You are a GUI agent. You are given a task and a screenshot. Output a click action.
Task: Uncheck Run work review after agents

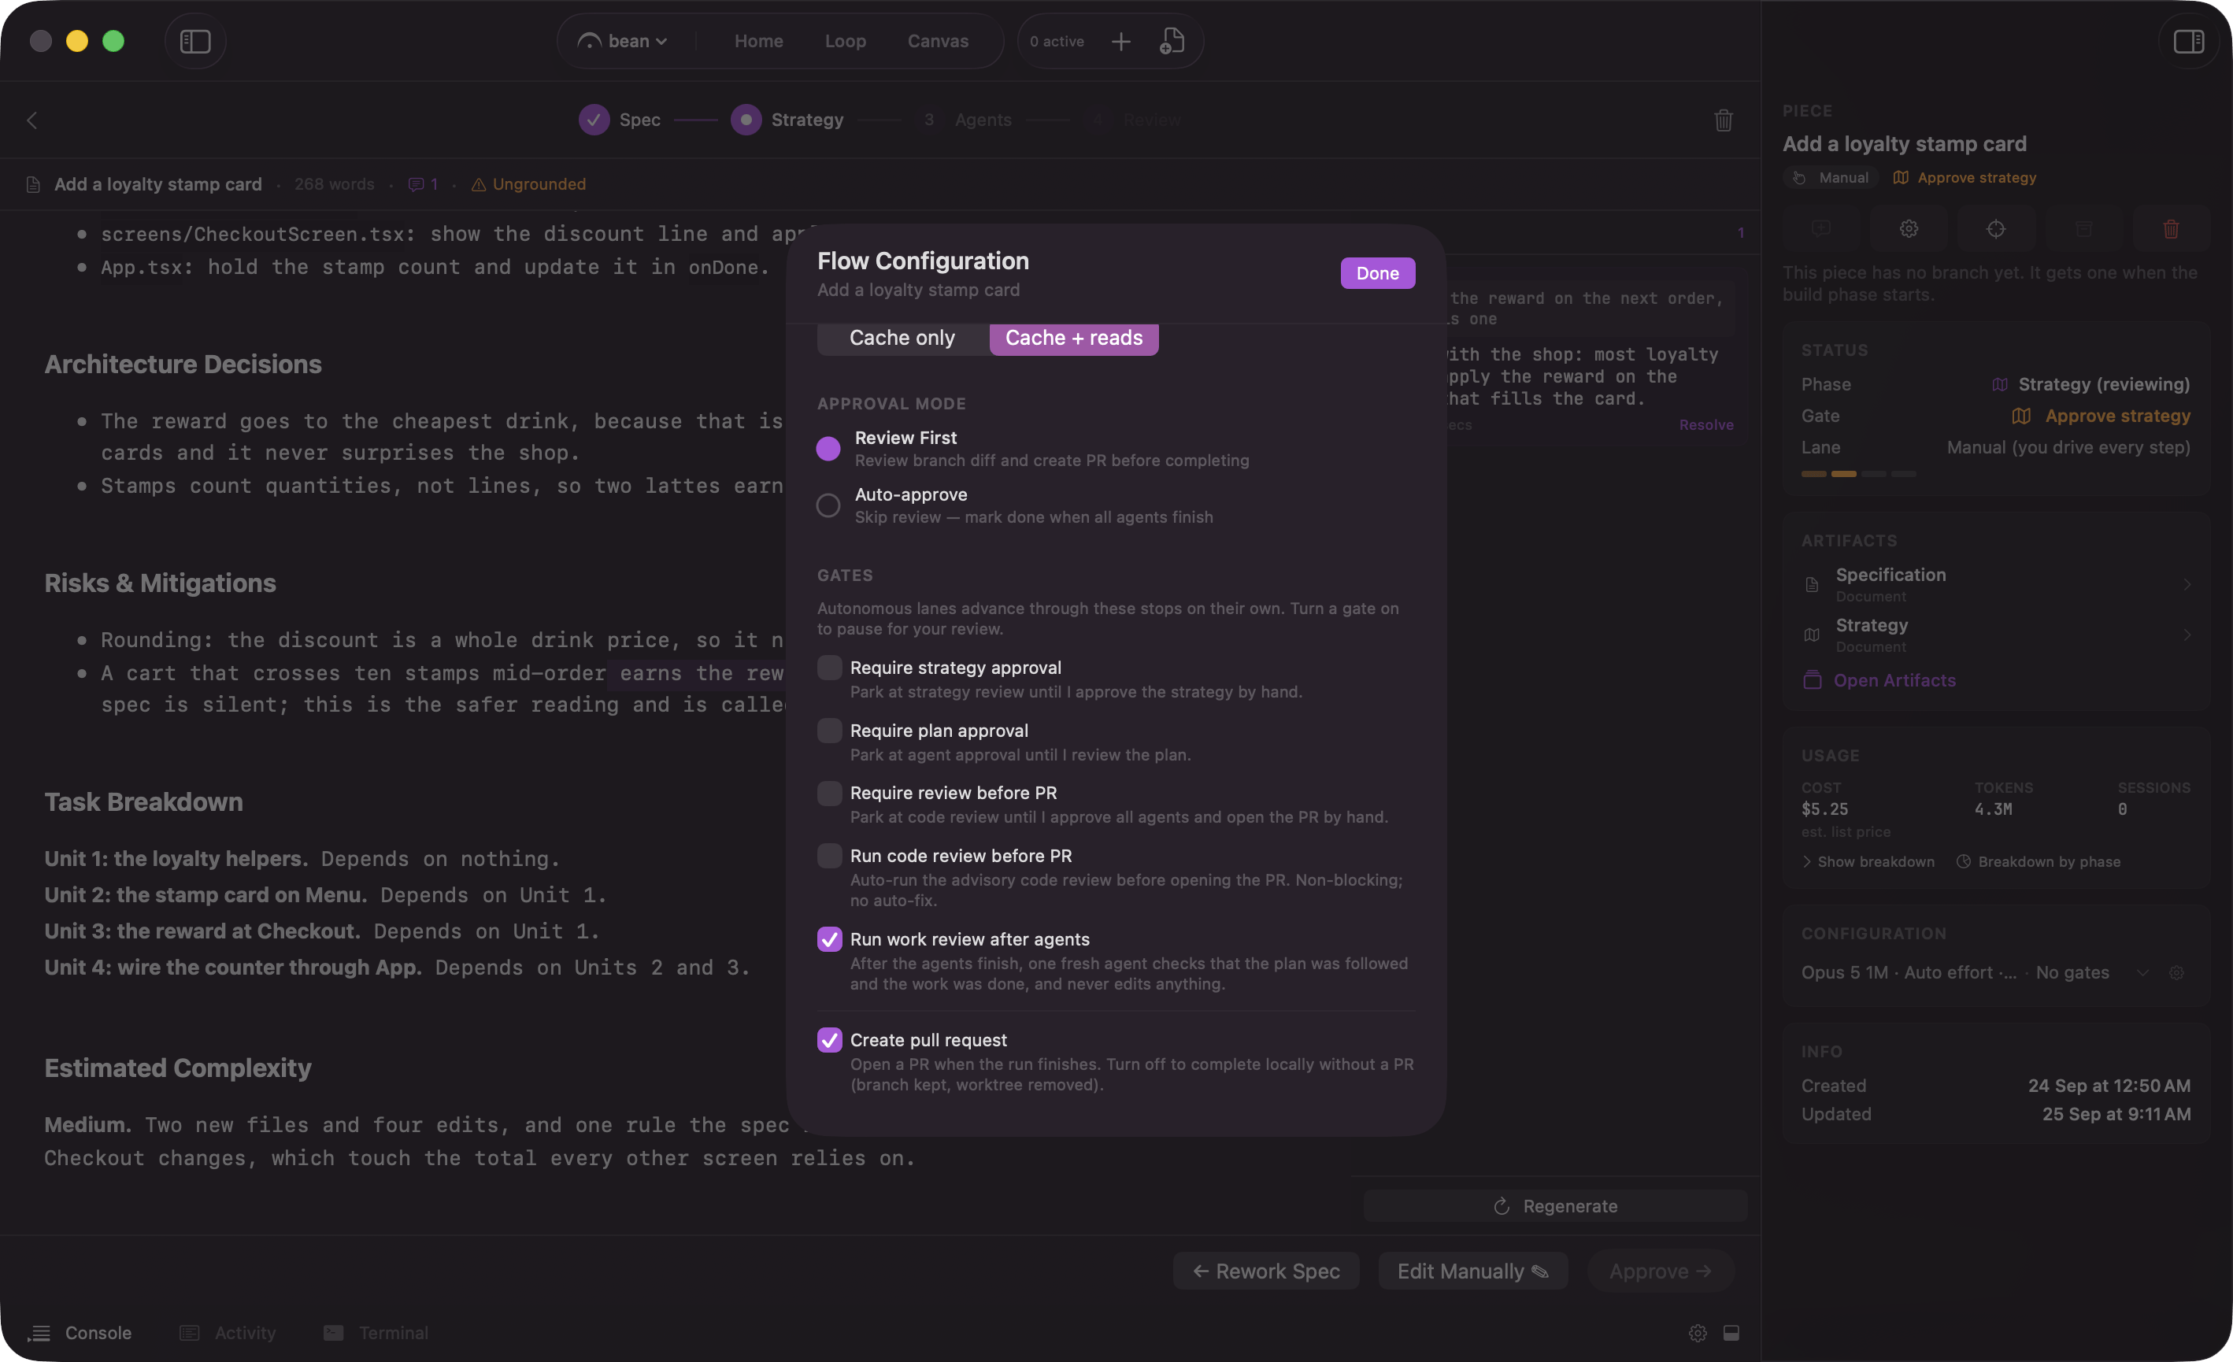(828, 941)
